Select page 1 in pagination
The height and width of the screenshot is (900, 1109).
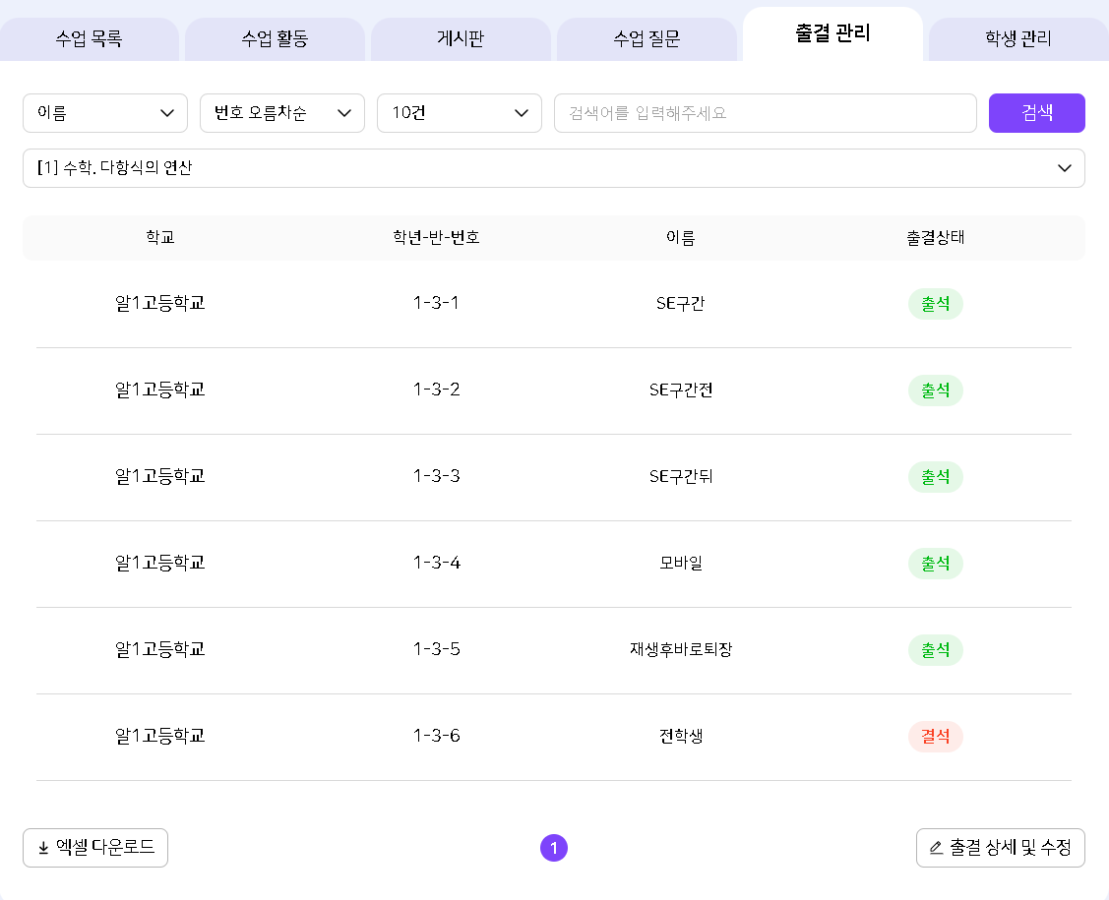(554, 848)
